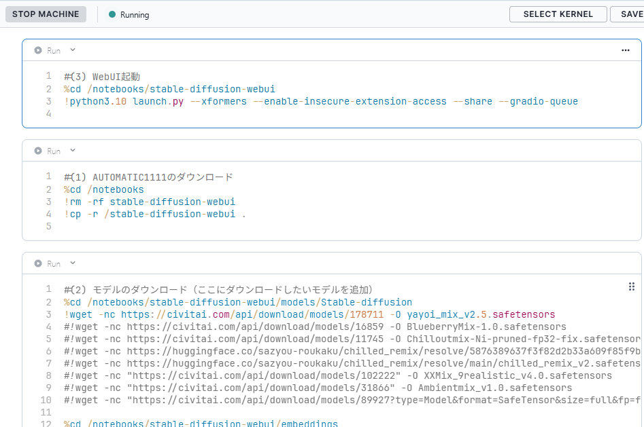
Task: Open the SELECT KERNEL menu
Action: coord(558,14)
